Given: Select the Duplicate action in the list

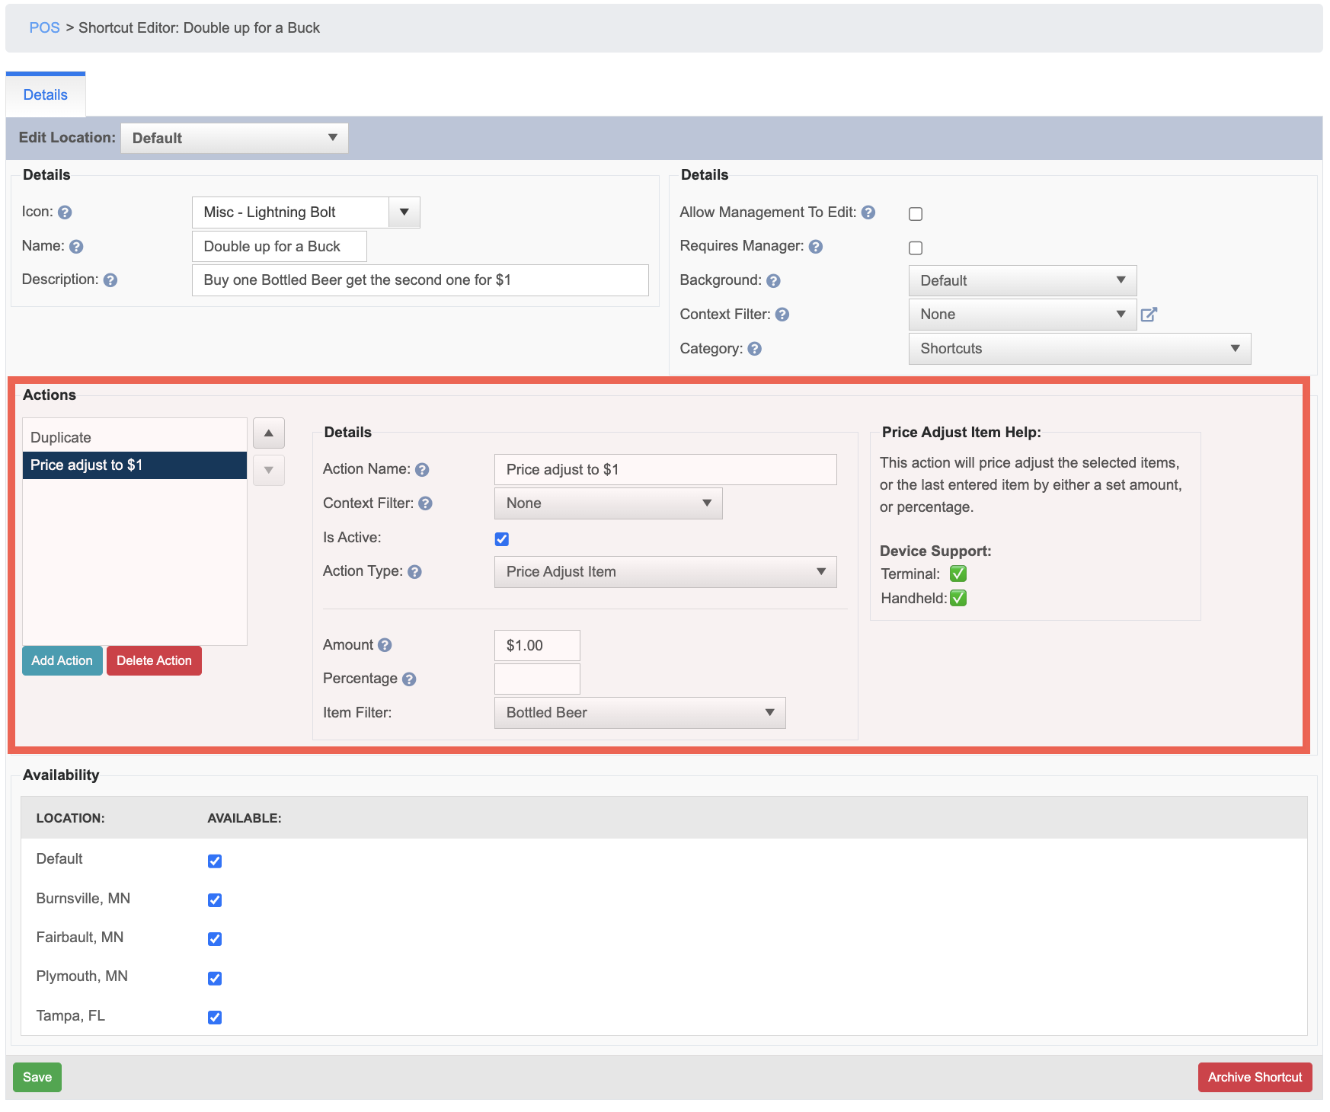Looking at the screenshot, I should click(135, 438).
